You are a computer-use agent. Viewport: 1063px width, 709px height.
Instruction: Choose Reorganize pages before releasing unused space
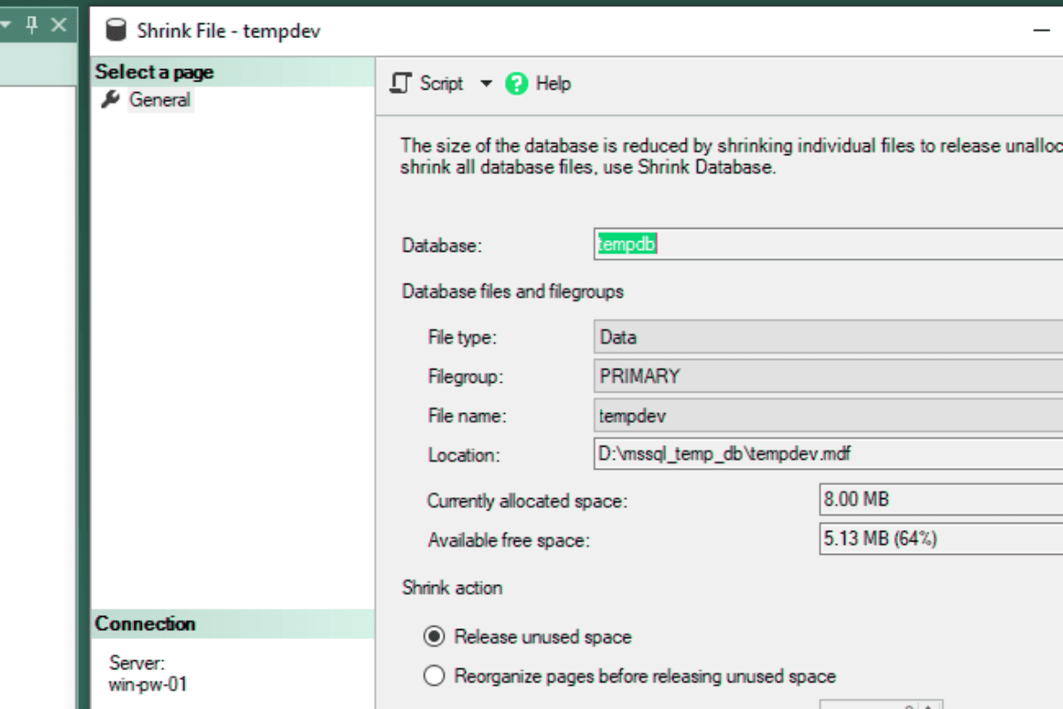pyautogui.click(x=434, y=676)
